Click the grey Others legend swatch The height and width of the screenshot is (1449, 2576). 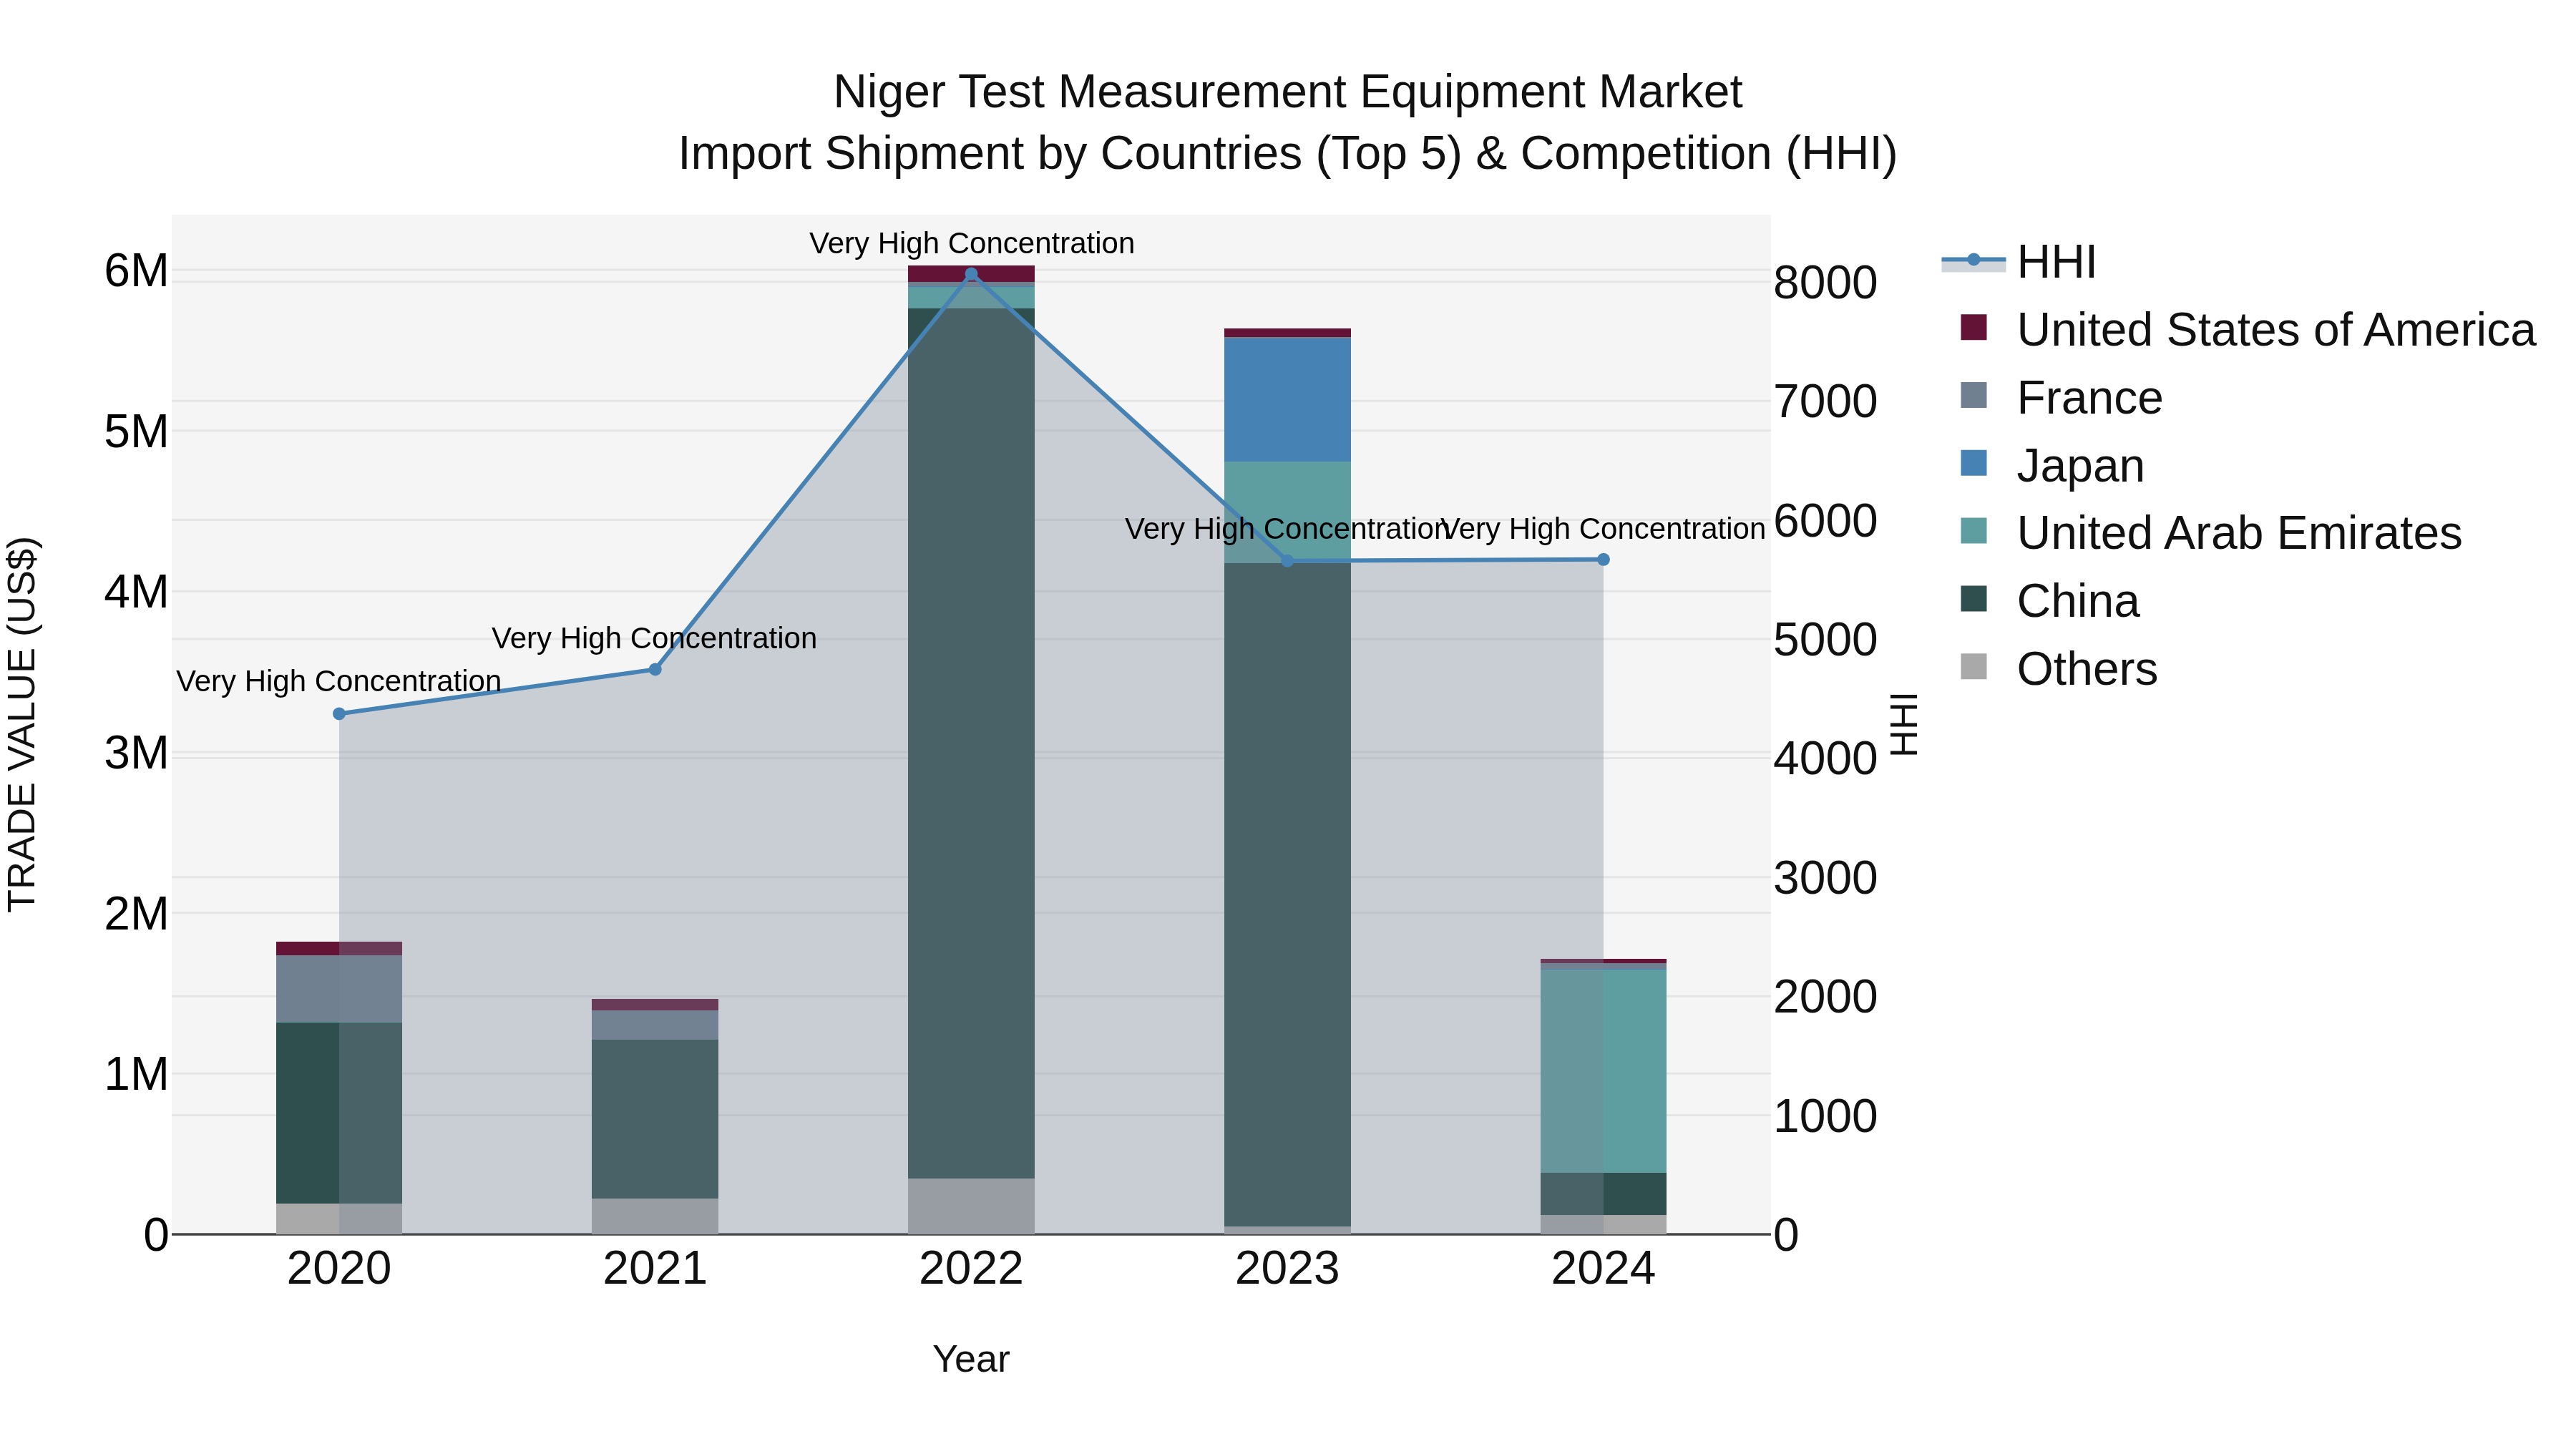coord(1974,666)
